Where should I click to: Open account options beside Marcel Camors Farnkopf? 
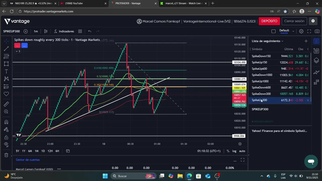[x=59, y=169]
